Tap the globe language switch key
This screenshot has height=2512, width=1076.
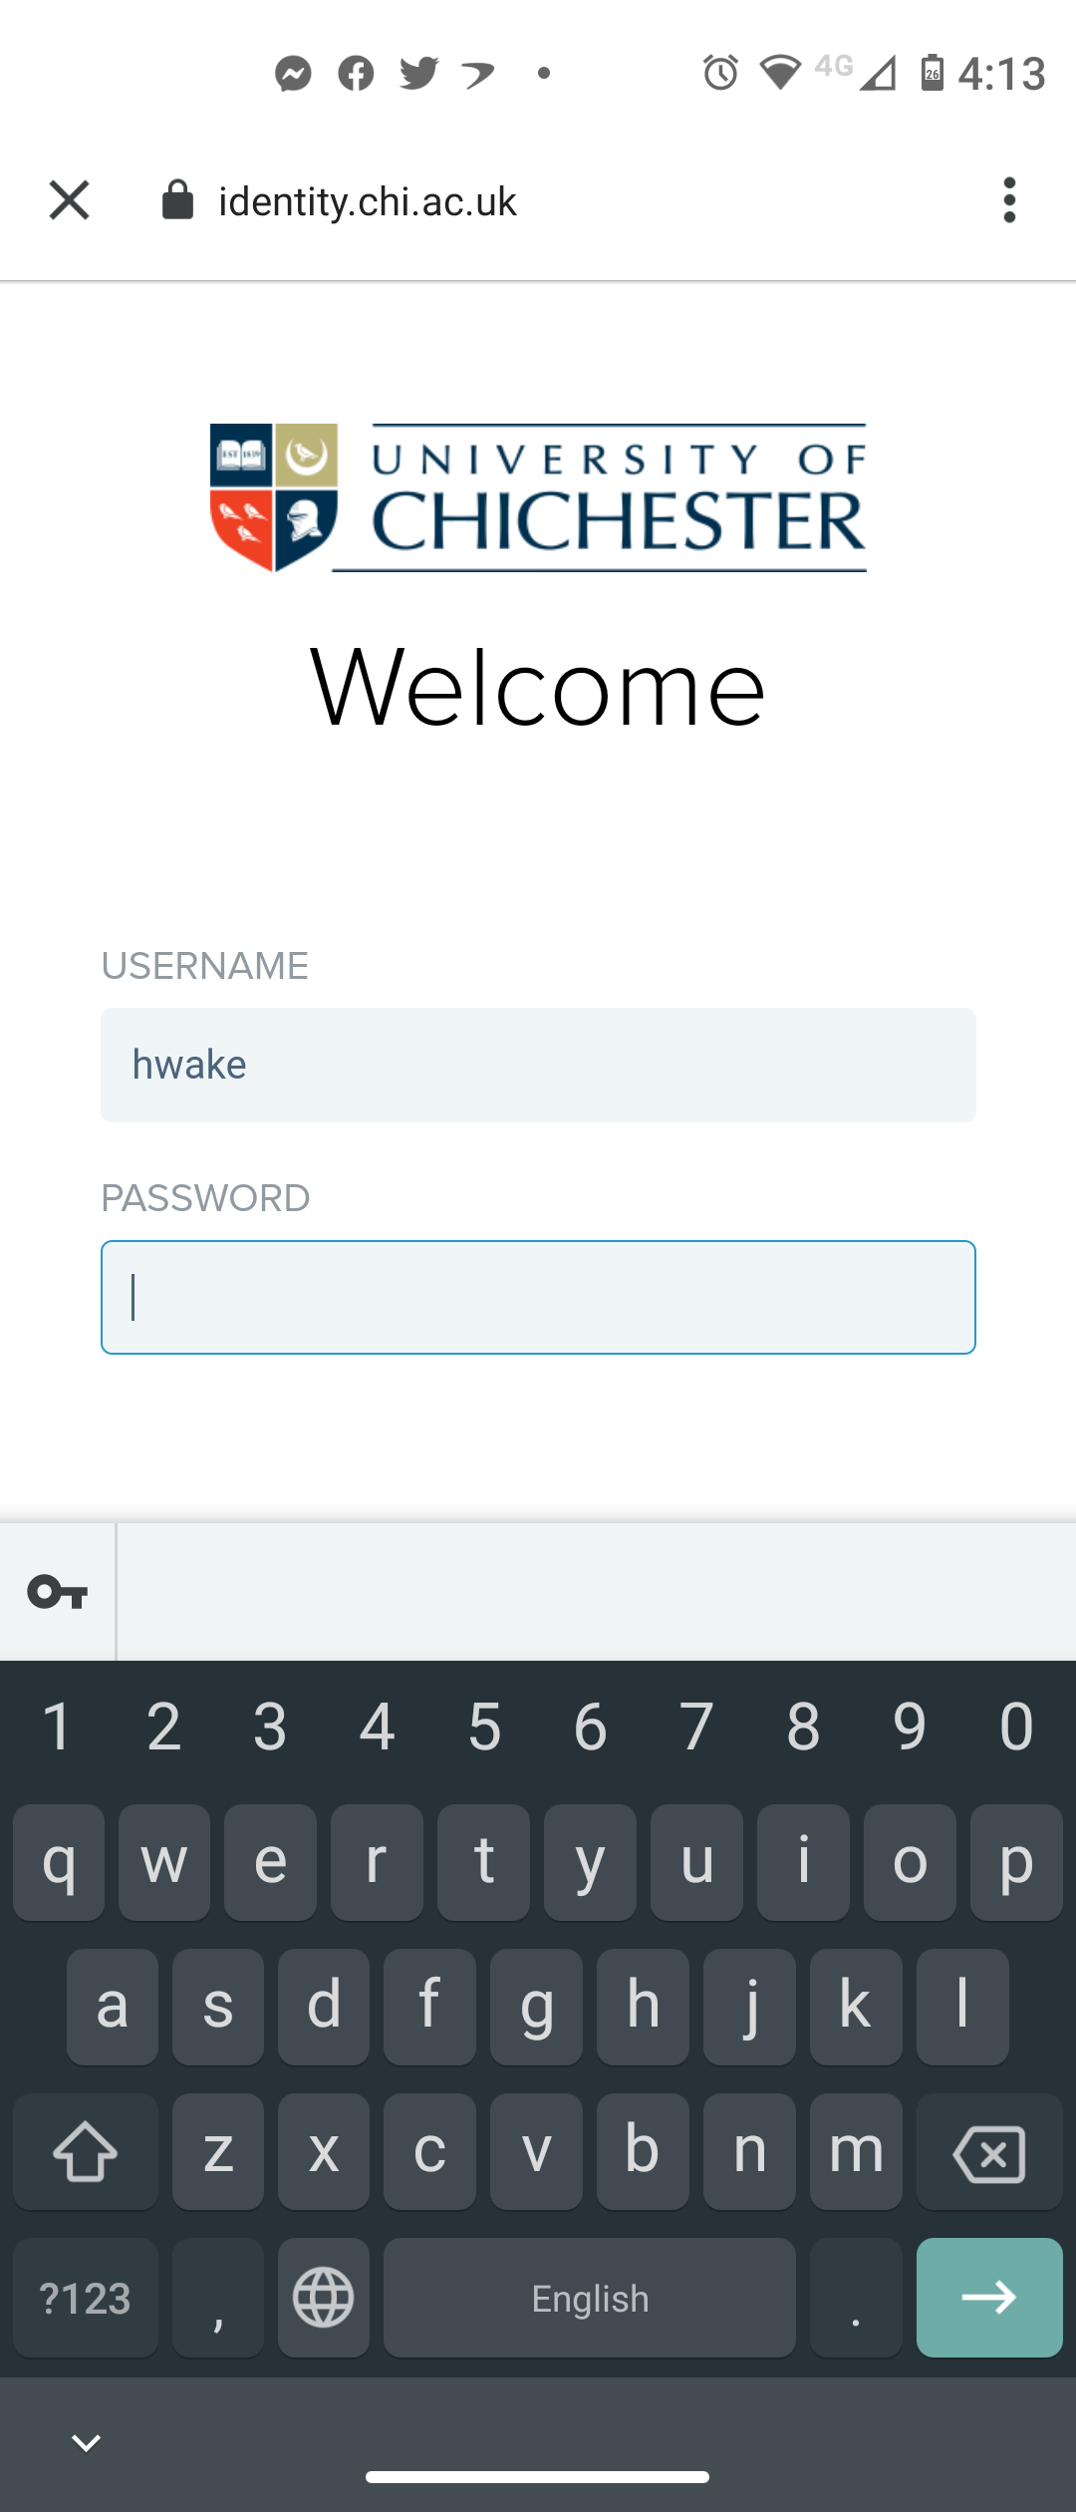click(324, 2298)
